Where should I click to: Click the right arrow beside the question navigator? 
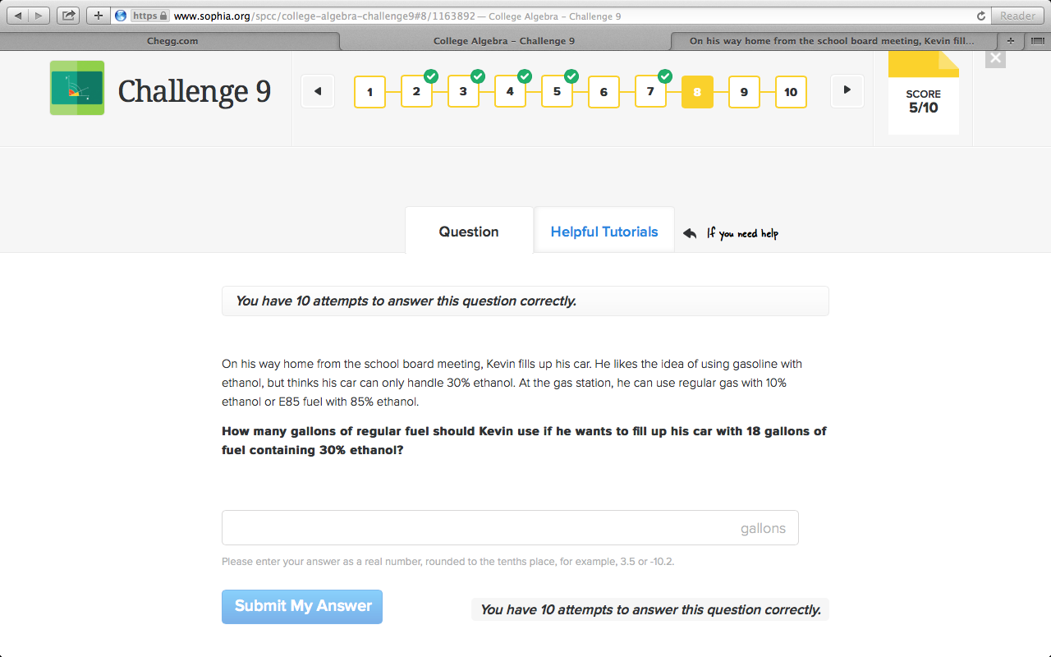pos(847,91)
